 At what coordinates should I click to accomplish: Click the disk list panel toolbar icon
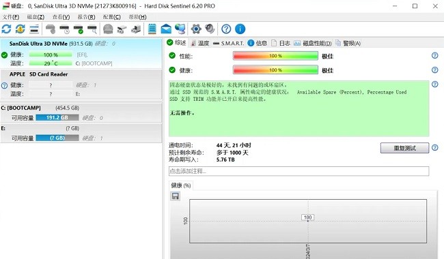tap(34, 29)
